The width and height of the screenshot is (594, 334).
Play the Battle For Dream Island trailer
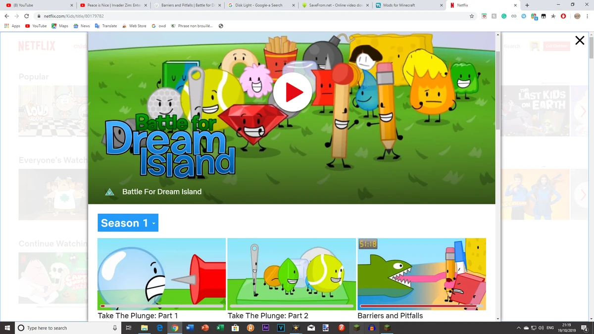coord(292,92)
